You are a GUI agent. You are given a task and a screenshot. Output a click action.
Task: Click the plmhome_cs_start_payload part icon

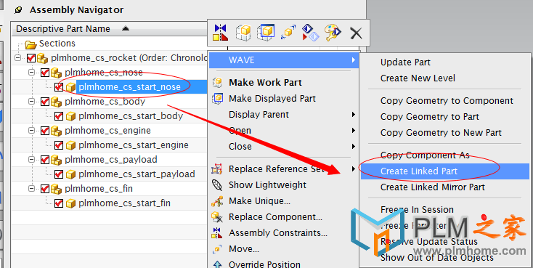70,174
